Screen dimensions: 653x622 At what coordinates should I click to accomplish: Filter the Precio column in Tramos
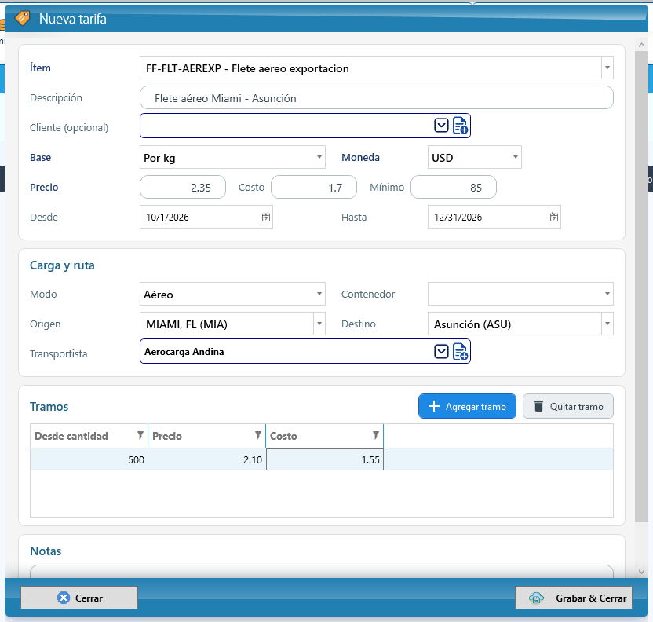pos(257,435)
